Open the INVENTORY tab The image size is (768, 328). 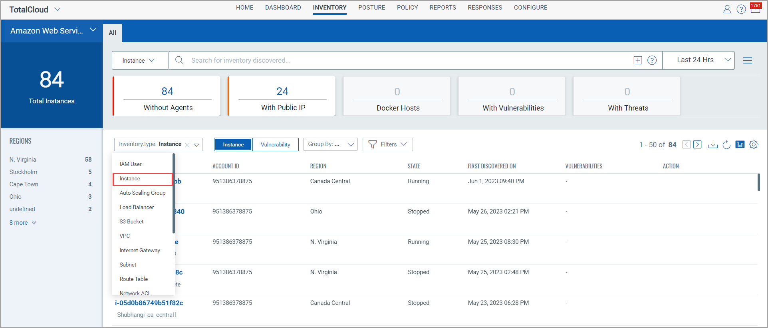(329, 8)
